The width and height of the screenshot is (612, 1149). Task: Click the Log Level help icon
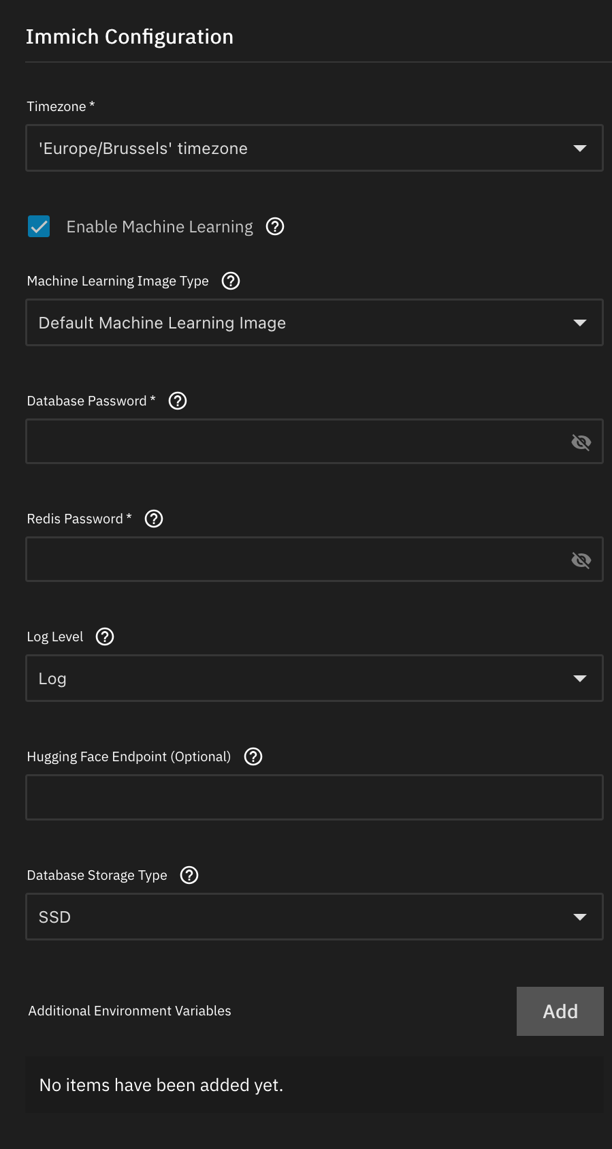coord(105,637)
